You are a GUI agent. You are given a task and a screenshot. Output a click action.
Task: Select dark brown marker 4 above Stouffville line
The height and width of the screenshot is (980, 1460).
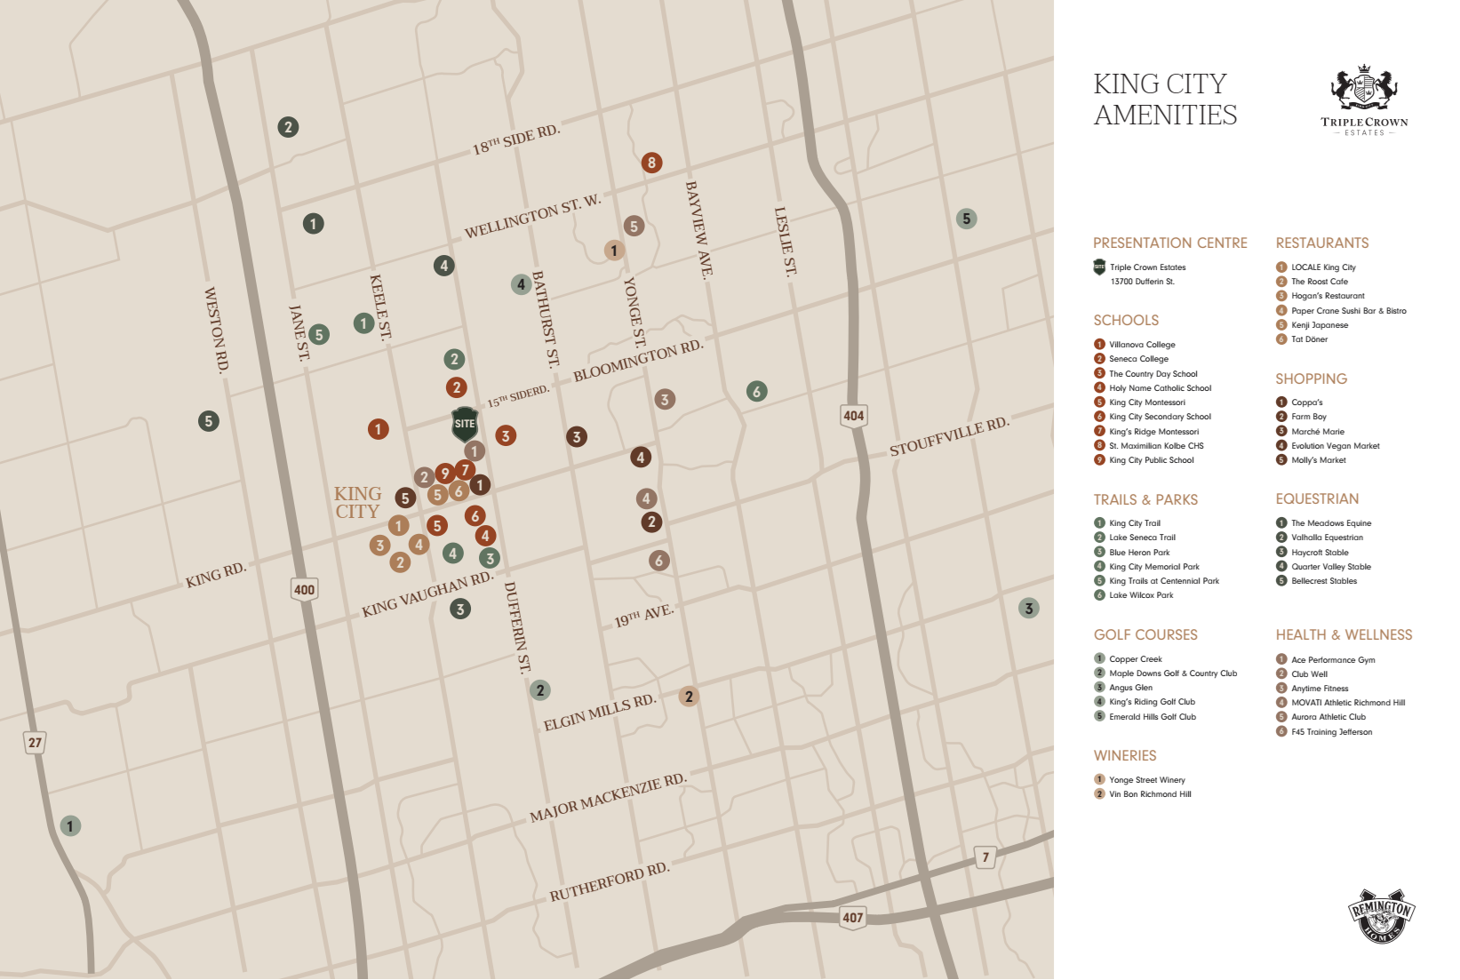coord(641,458)
